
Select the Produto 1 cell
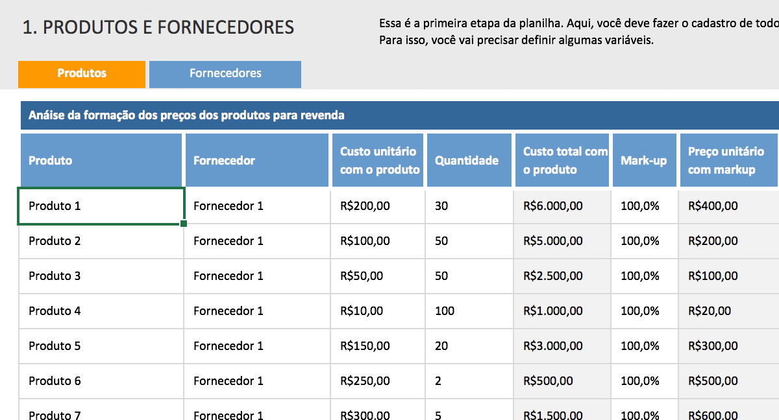pyautogui.click(x=101, y=205)
